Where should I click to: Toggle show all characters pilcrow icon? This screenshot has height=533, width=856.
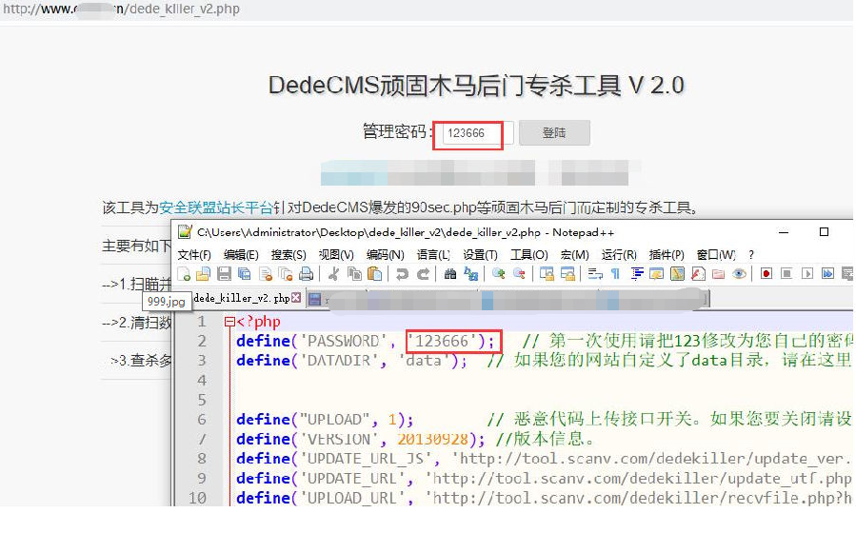coord(615,274)
